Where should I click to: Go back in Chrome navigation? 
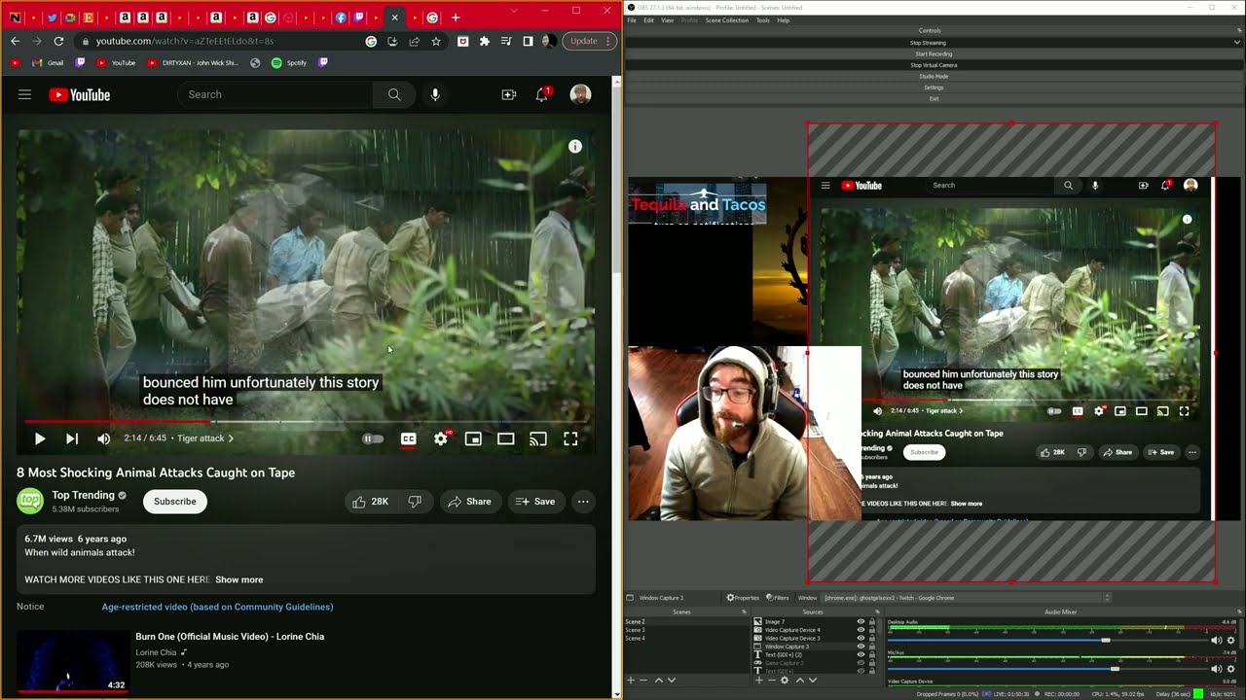pos(15,41)
